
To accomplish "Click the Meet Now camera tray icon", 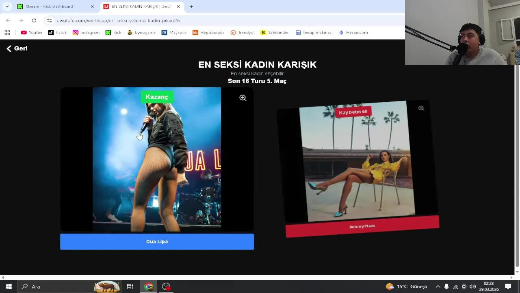I will click(x=464, y=286).
